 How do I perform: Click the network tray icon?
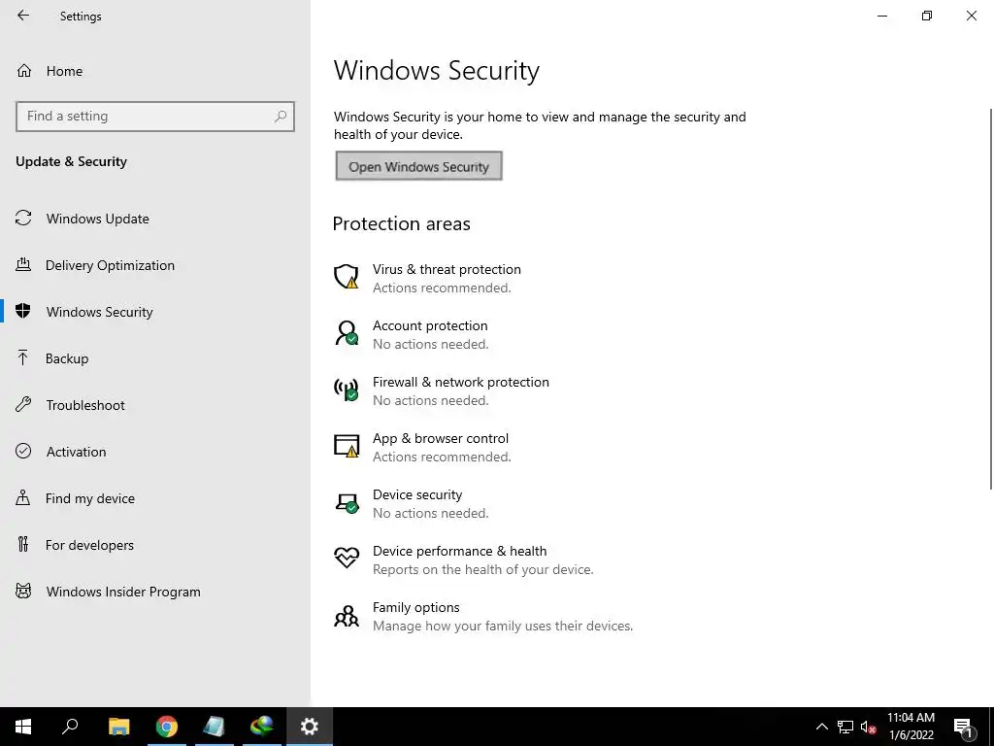click(845, 727)
